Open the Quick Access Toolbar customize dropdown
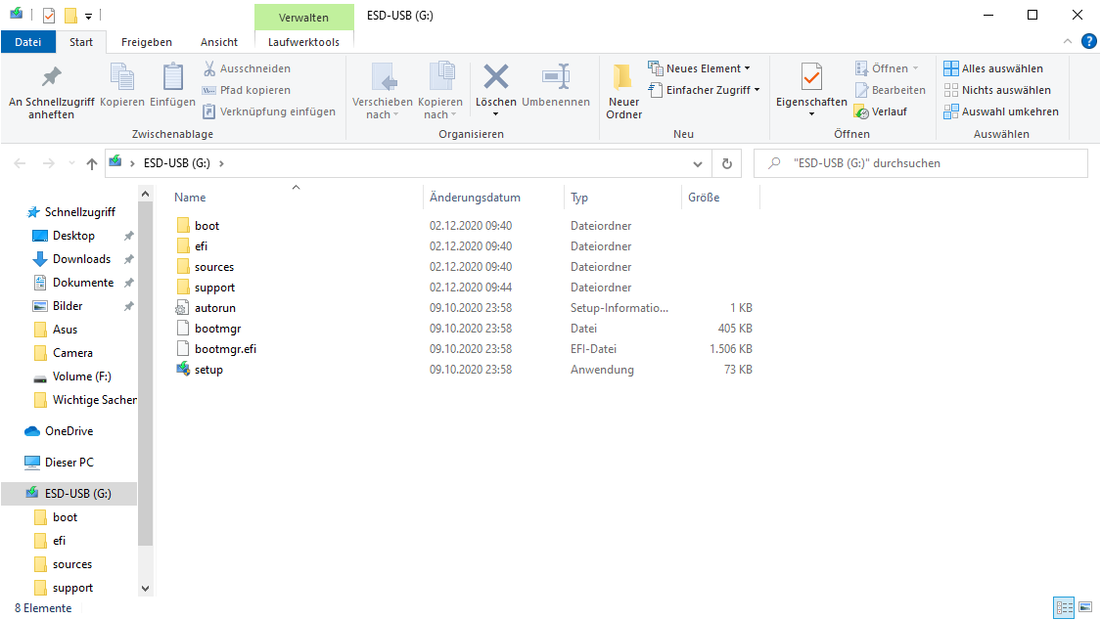This screenshot has height=620, width=1101. click(x=88, y=16)
